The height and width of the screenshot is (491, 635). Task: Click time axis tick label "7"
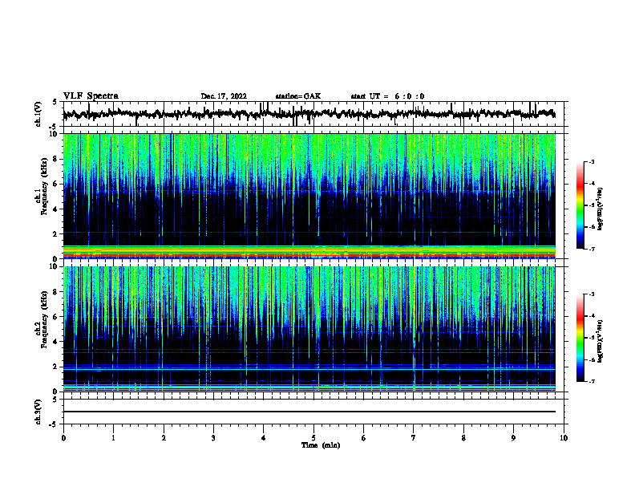(414, 438)
